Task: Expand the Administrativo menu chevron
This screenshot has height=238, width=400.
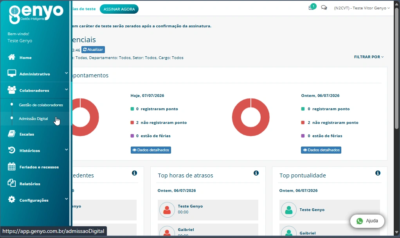Action: click(66, 73)
